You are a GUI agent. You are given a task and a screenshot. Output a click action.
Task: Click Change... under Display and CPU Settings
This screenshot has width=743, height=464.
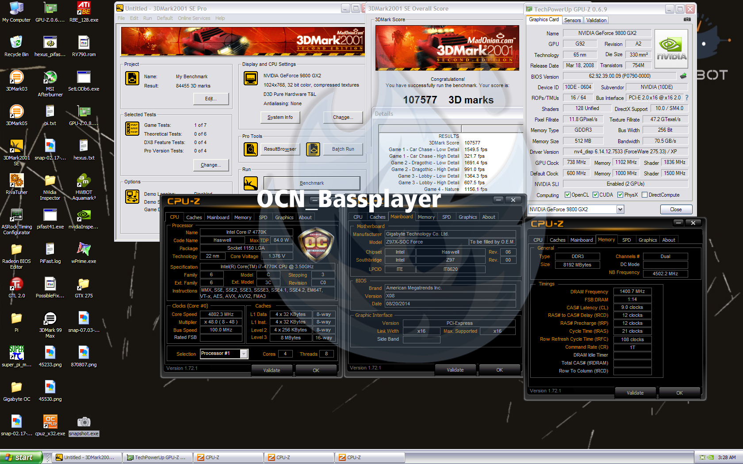(343, 117)
